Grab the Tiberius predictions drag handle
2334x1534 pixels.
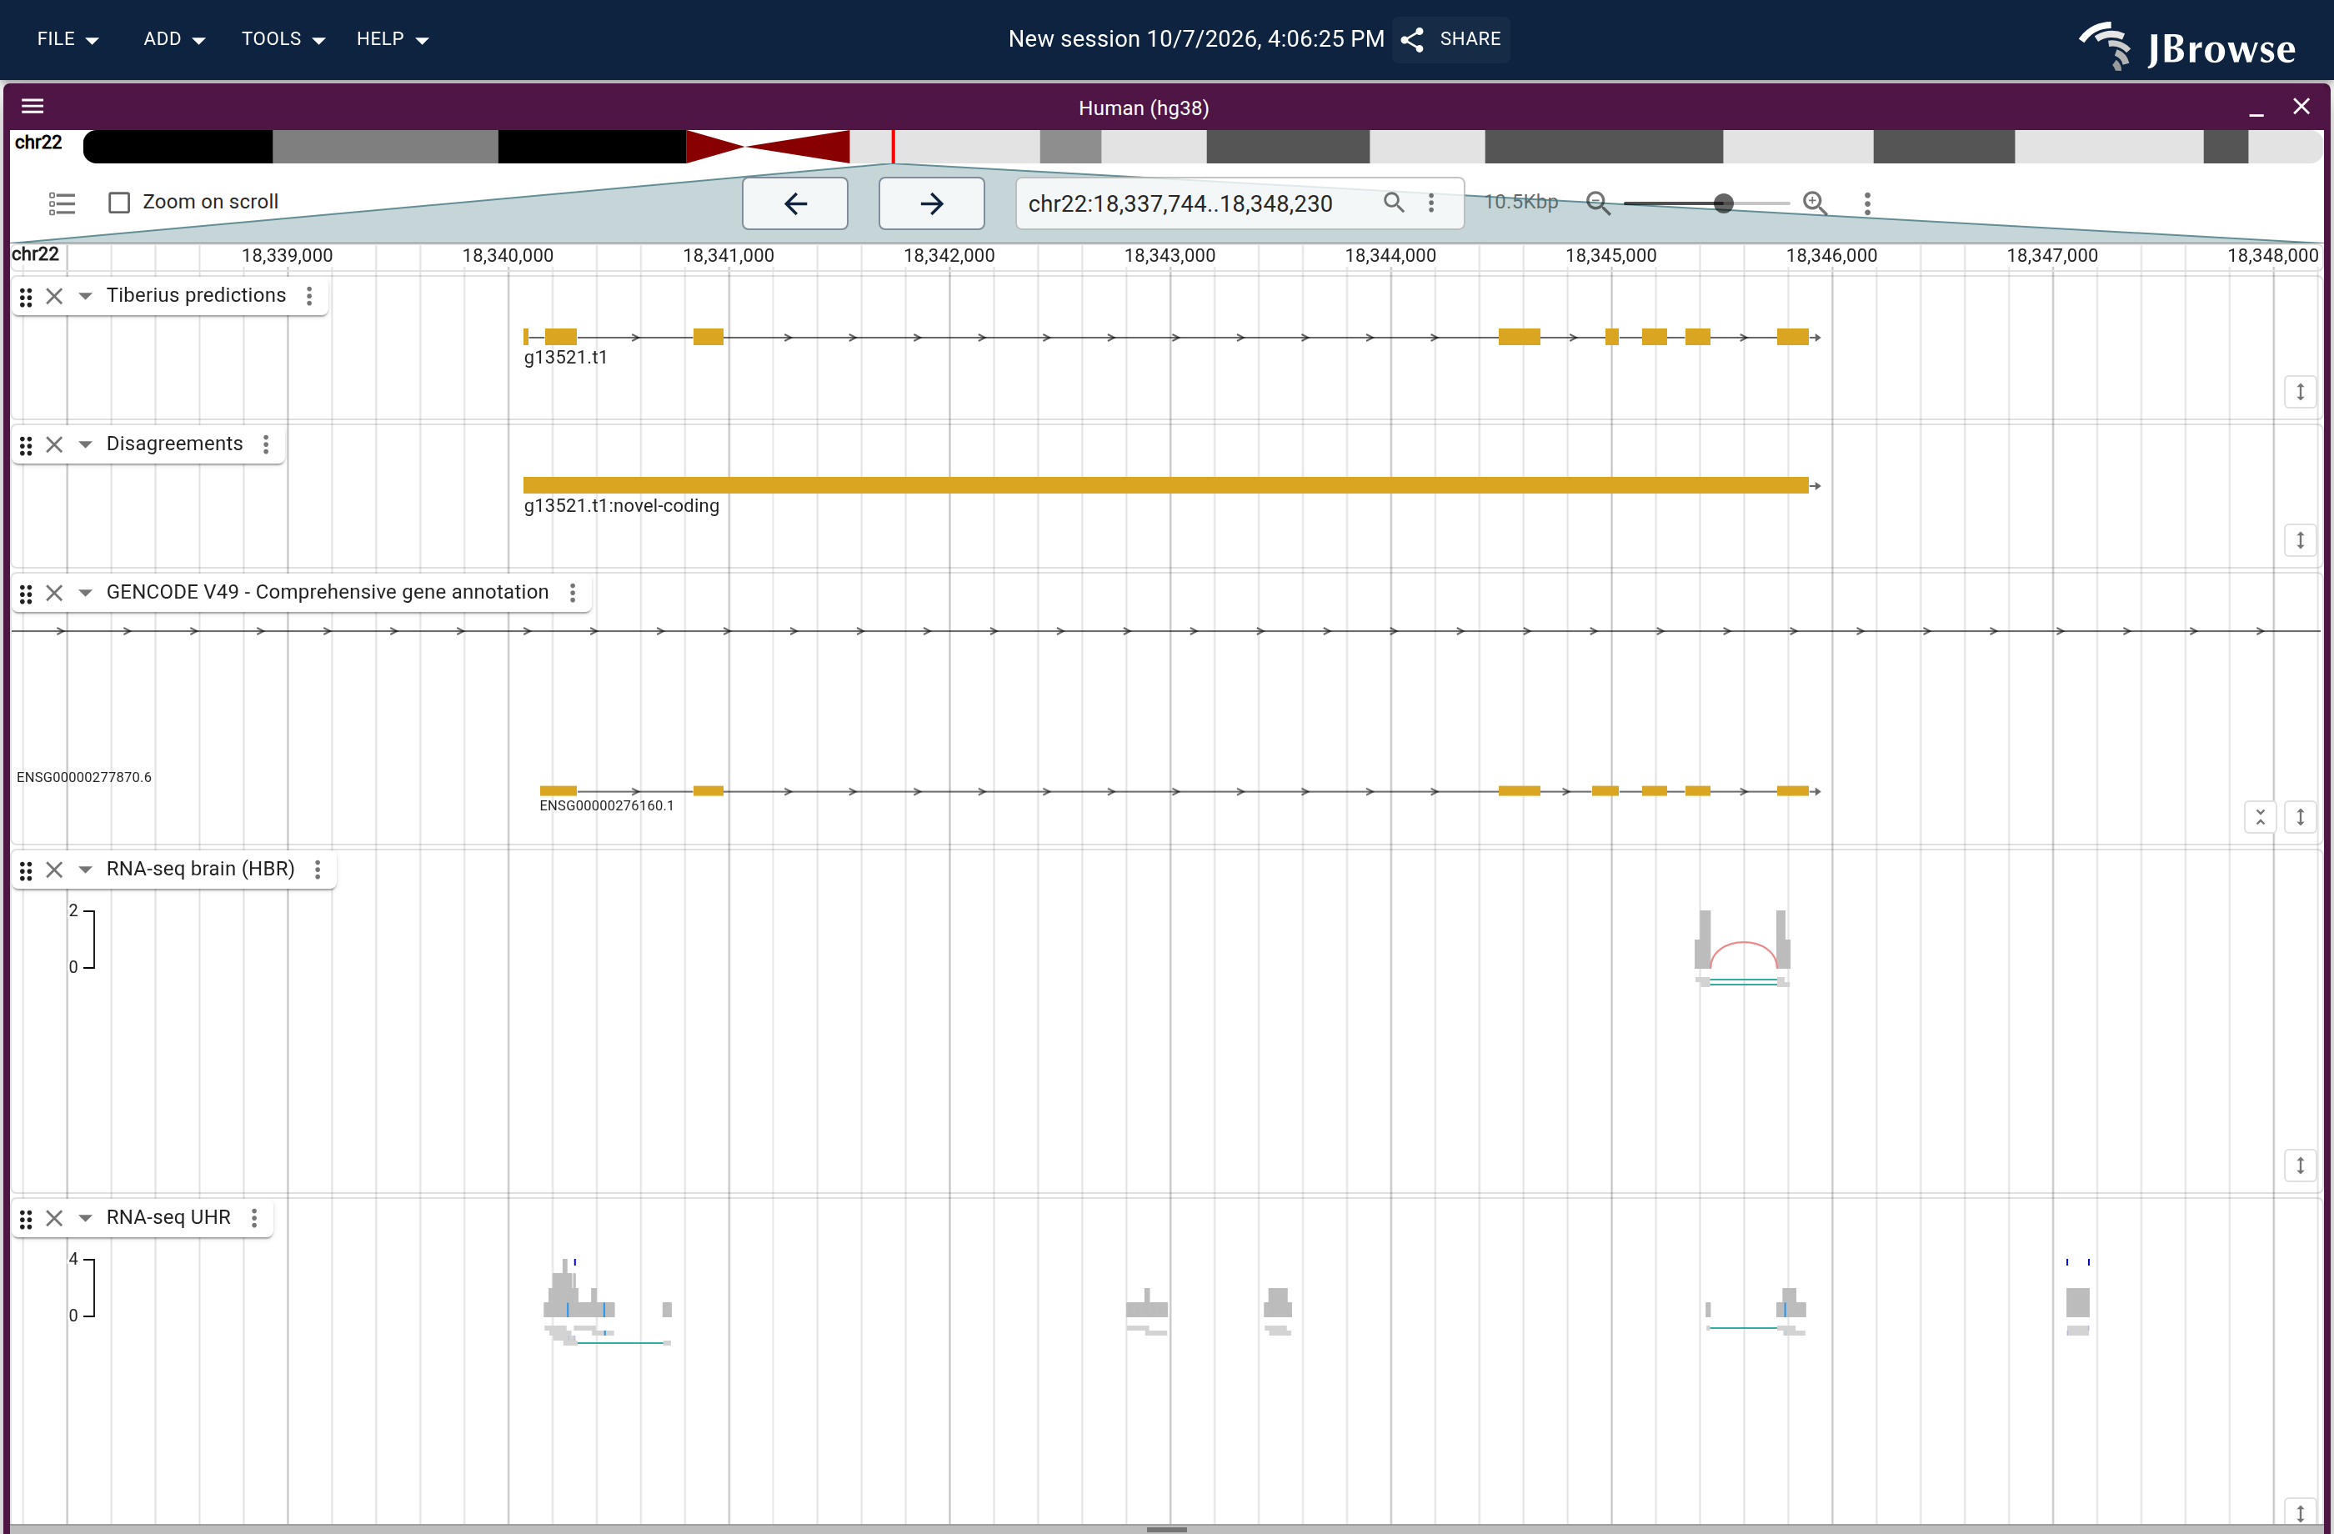pos(27,296)
